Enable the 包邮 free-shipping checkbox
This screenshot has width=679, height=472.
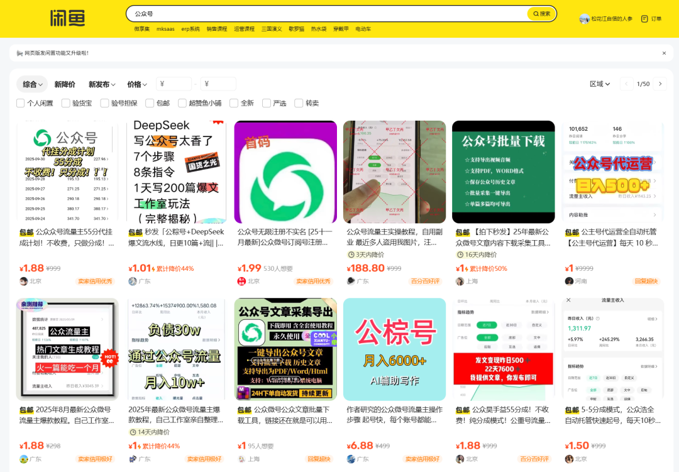click(x=149, y=103)
